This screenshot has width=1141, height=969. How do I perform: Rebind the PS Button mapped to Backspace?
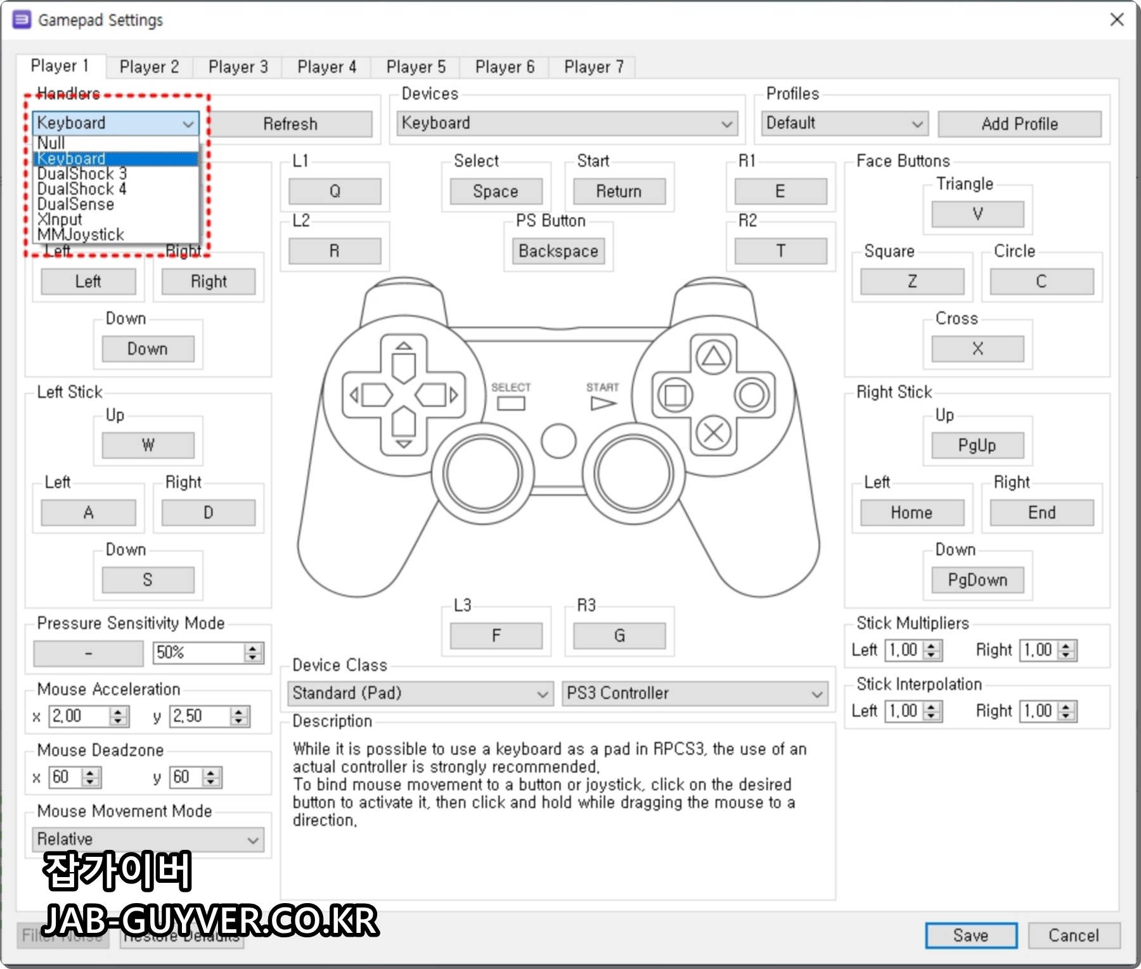558,251
